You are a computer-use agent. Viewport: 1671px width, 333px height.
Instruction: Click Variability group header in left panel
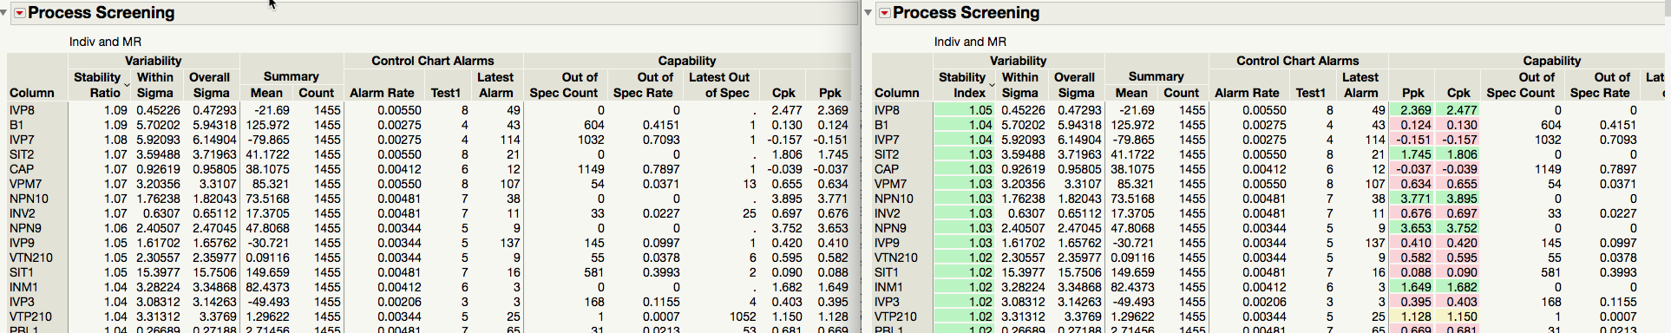click(x=153, y=61)
